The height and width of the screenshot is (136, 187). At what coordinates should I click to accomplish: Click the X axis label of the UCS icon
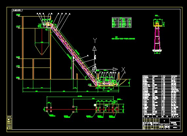point(123,69)
